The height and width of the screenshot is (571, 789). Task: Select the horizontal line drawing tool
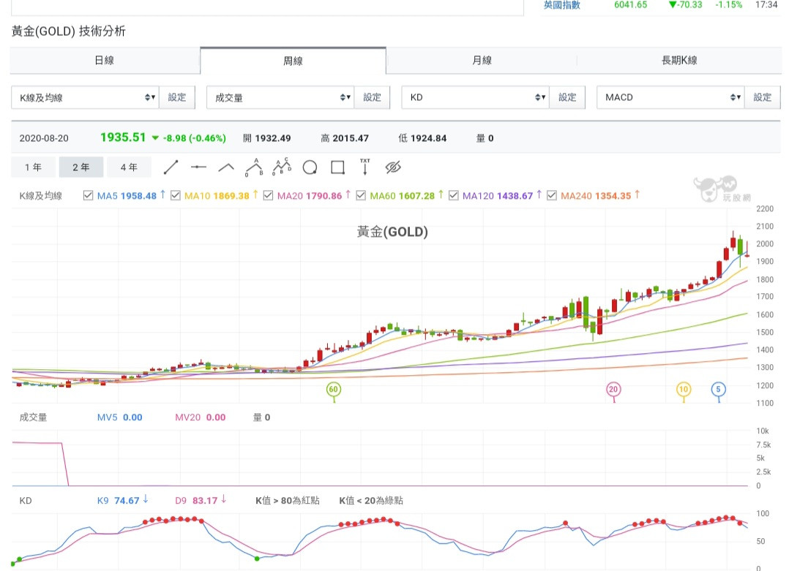pyautogui.click(x=198, y=167)
